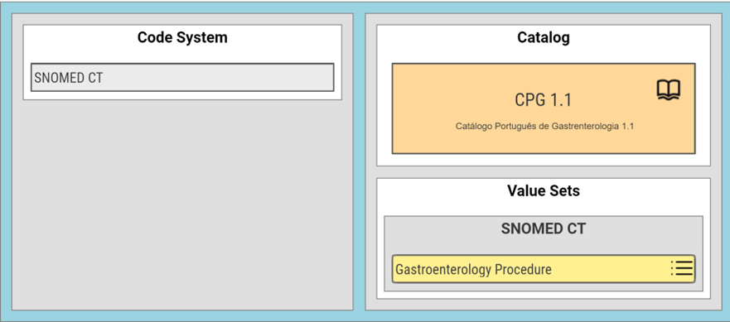Click the white Catalog panel margin beside the card

(384, 108)
